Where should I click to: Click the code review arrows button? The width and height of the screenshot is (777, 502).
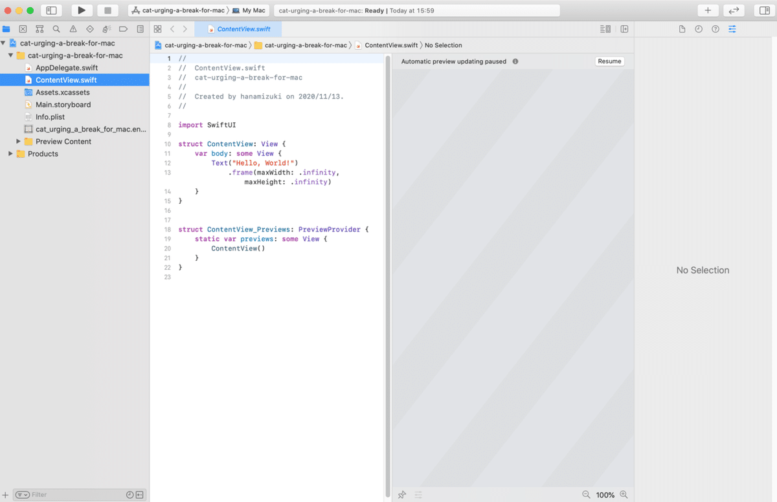(734, 10)
